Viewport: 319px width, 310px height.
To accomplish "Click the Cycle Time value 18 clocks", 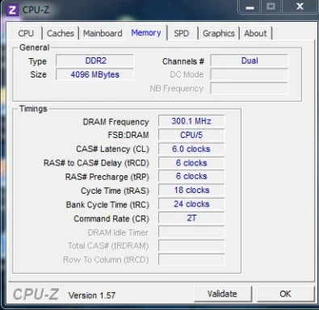I will click(x=191, y=191).
